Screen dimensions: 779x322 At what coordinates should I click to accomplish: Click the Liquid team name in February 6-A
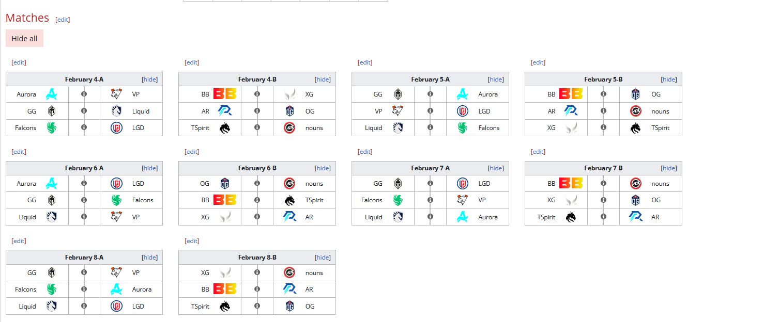27,217
